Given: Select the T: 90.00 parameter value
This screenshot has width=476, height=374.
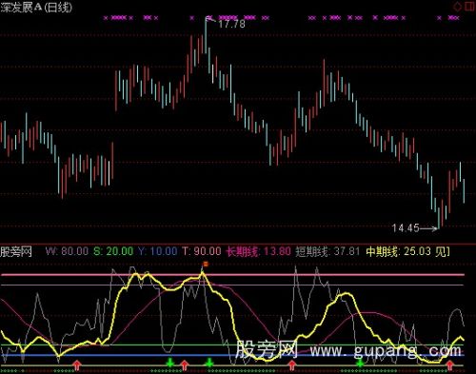Looking at the screenshot, I should pos(202,251).
